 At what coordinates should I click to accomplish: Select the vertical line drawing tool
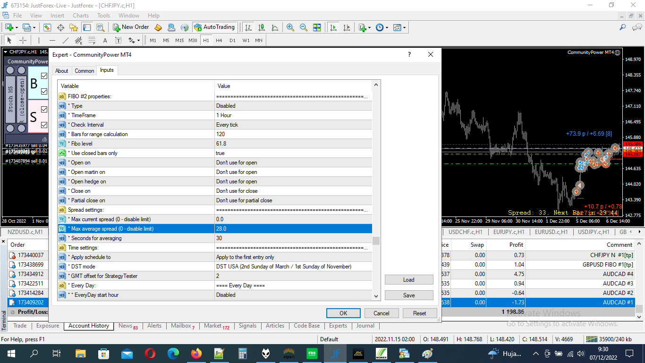click(x=39, y=40)
